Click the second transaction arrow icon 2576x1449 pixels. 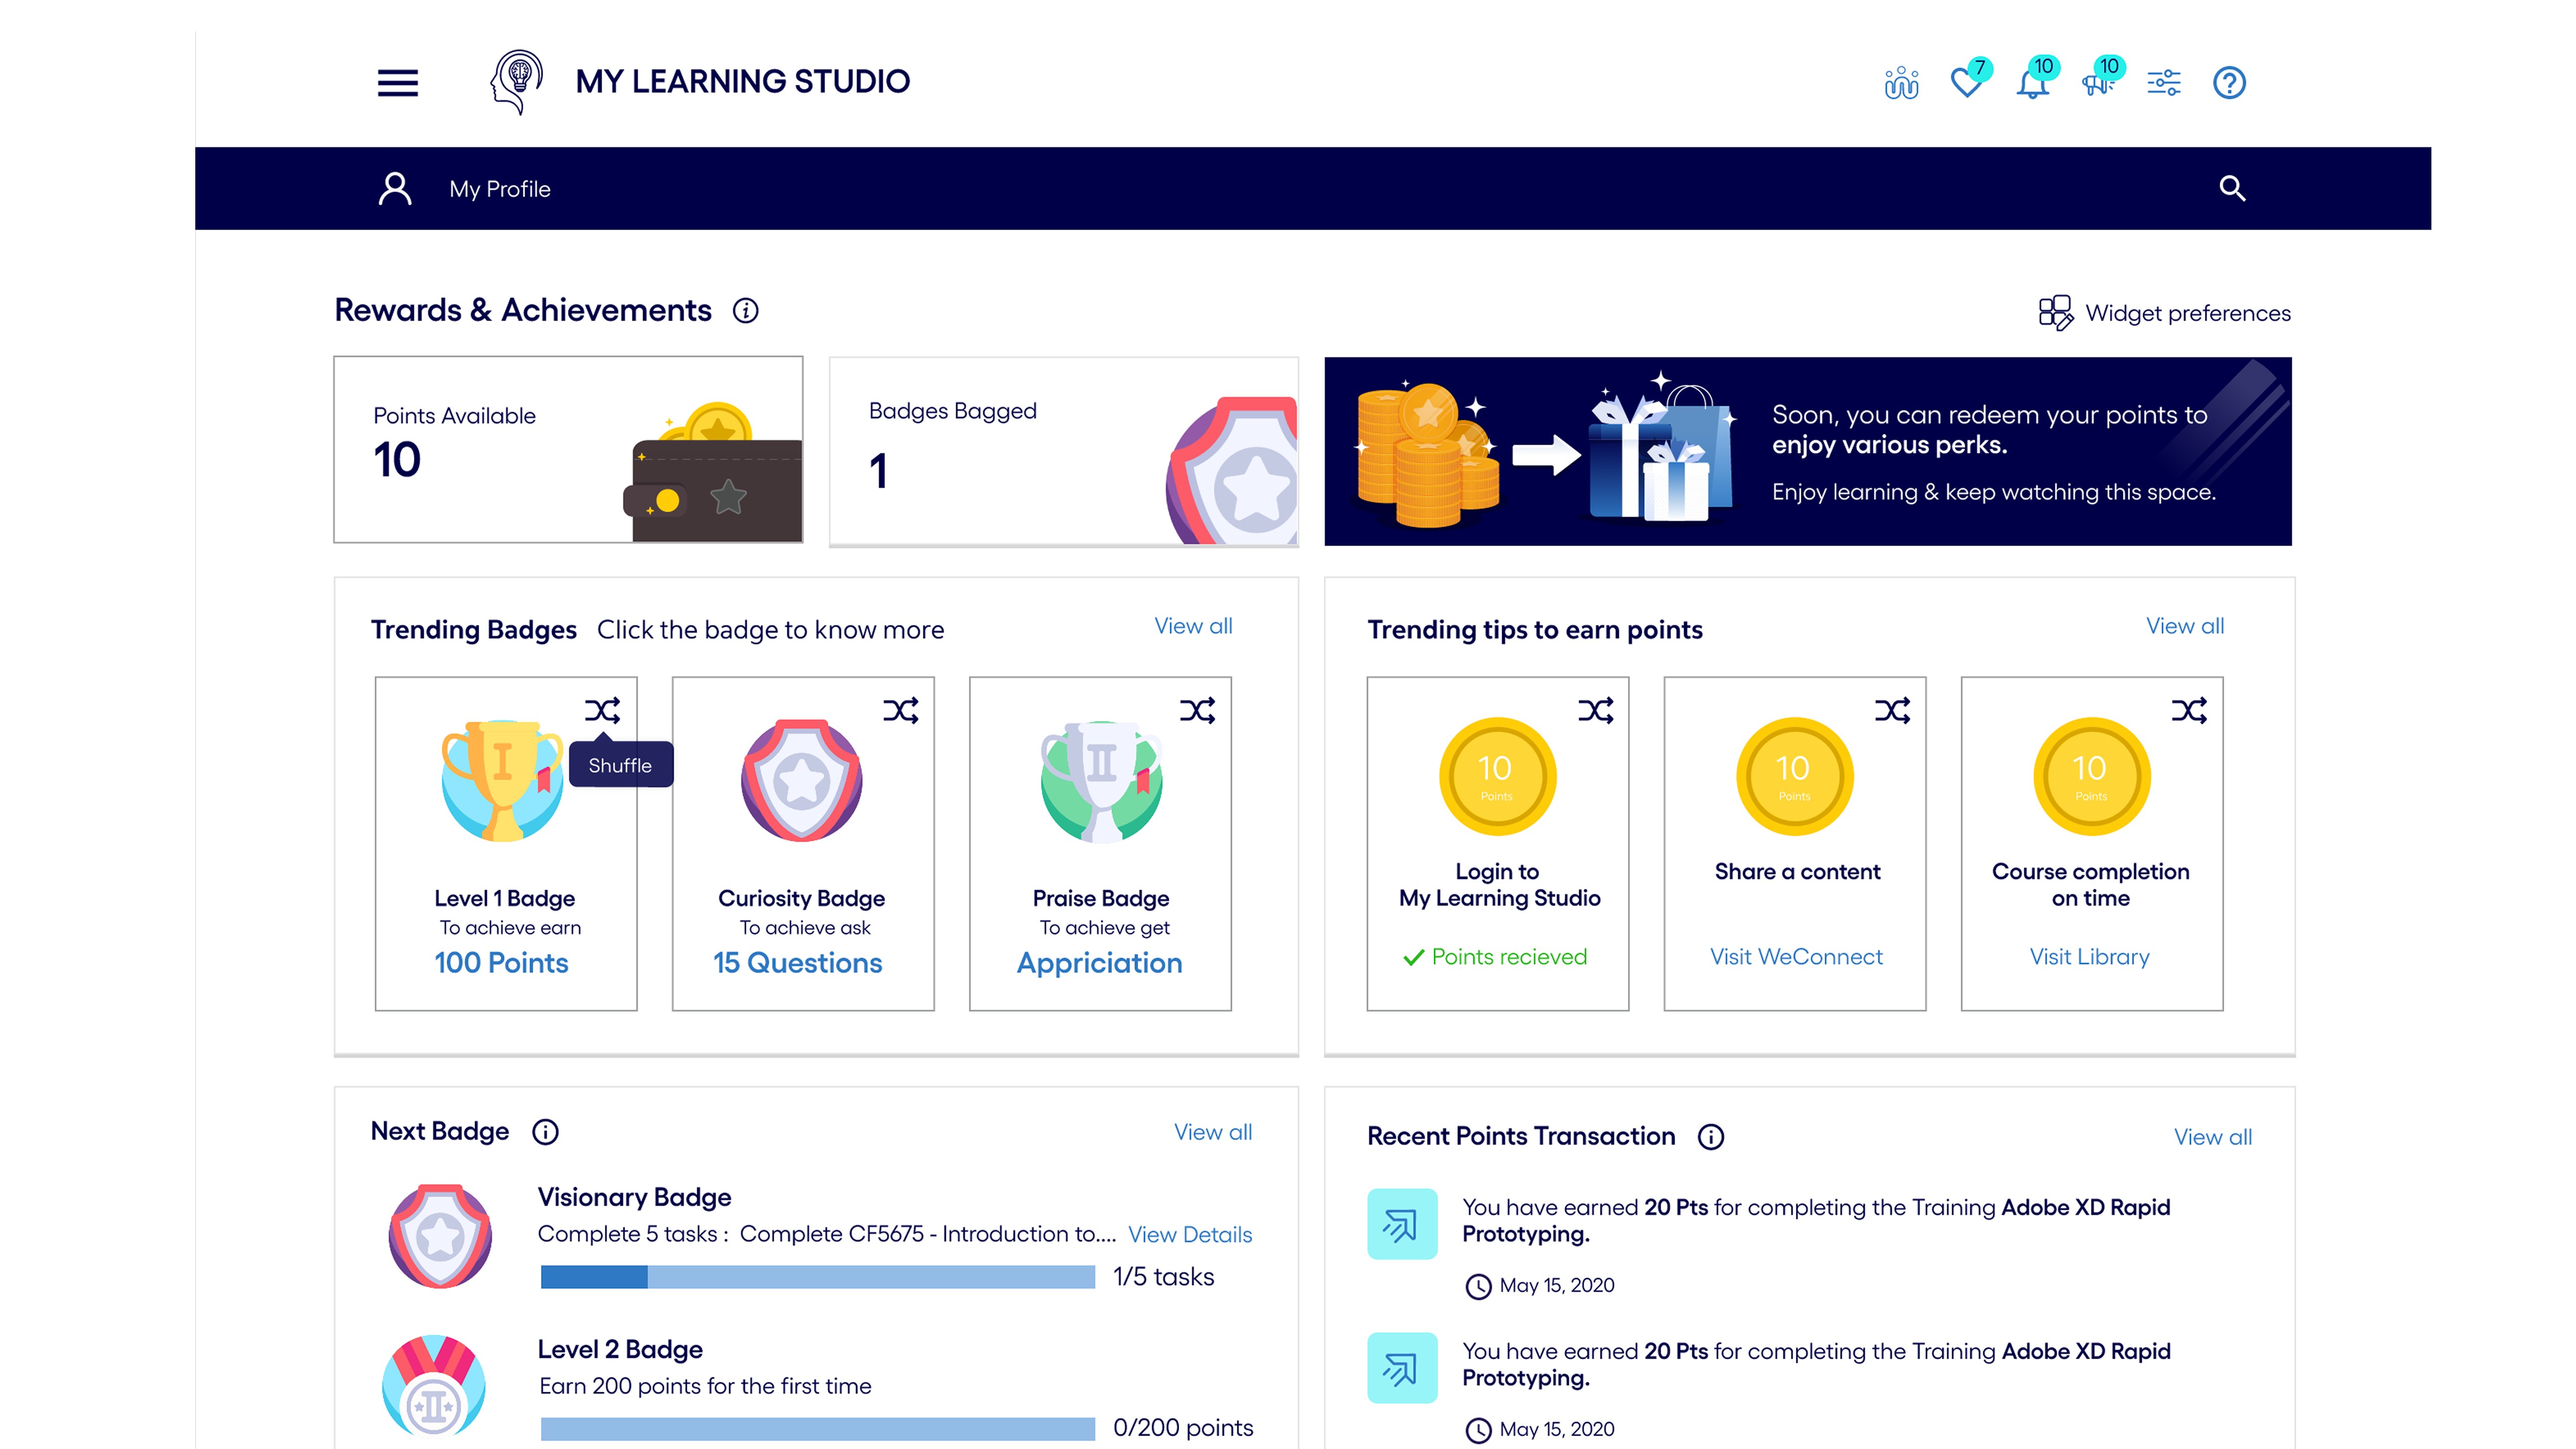coord(1402,1368)
